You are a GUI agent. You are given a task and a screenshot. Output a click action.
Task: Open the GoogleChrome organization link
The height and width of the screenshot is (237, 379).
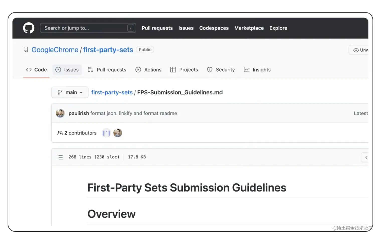pyautogui.click(x=55, y=50)
